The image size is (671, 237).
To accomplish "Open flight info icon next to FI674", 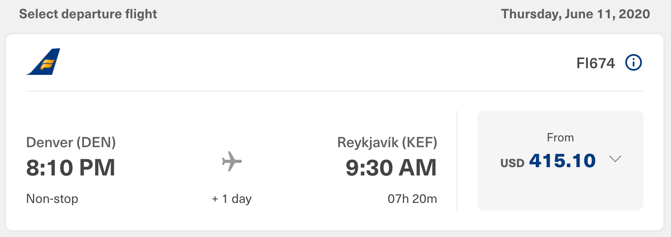I will coord(634,63).
